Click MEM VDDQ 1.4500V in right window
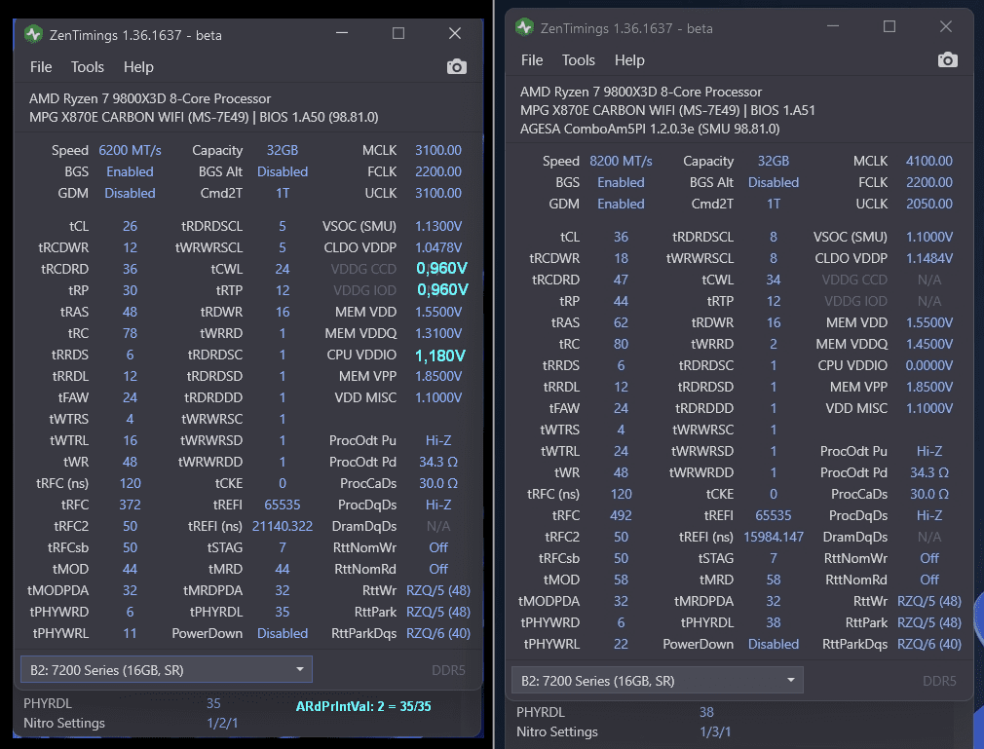984x749 pixels. click(x=928, y=345)
